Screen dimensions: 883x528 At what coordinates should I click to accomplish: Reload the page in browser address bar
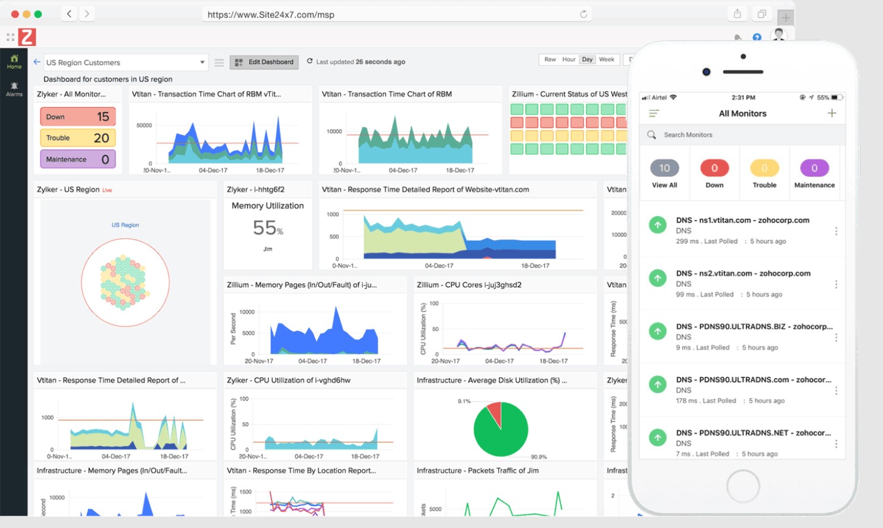583,14
